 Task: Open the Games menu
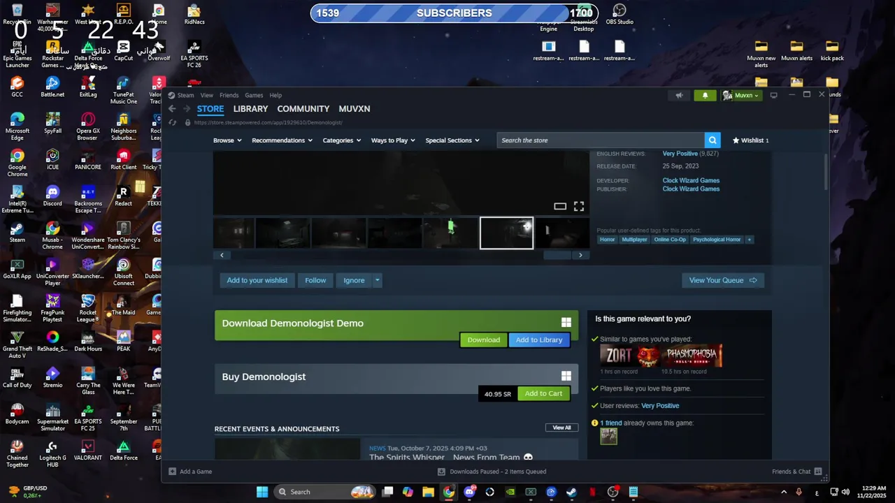[254, 95]
